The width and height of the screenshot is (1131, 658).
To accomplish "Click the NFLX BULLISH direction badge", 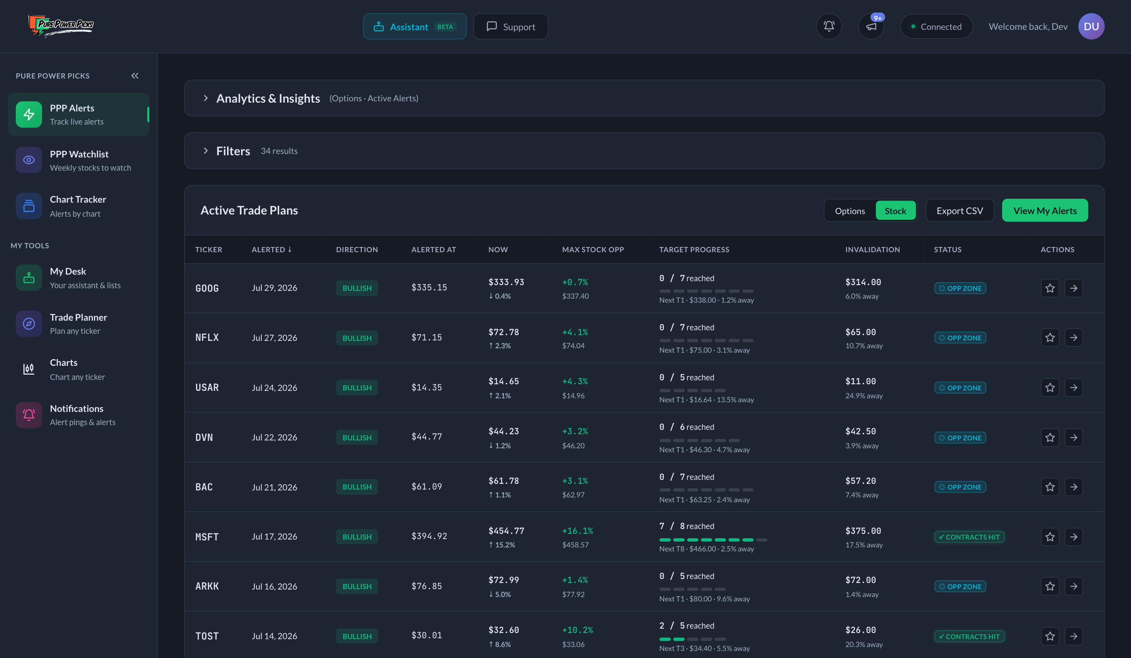I will [x=357, y=338].
